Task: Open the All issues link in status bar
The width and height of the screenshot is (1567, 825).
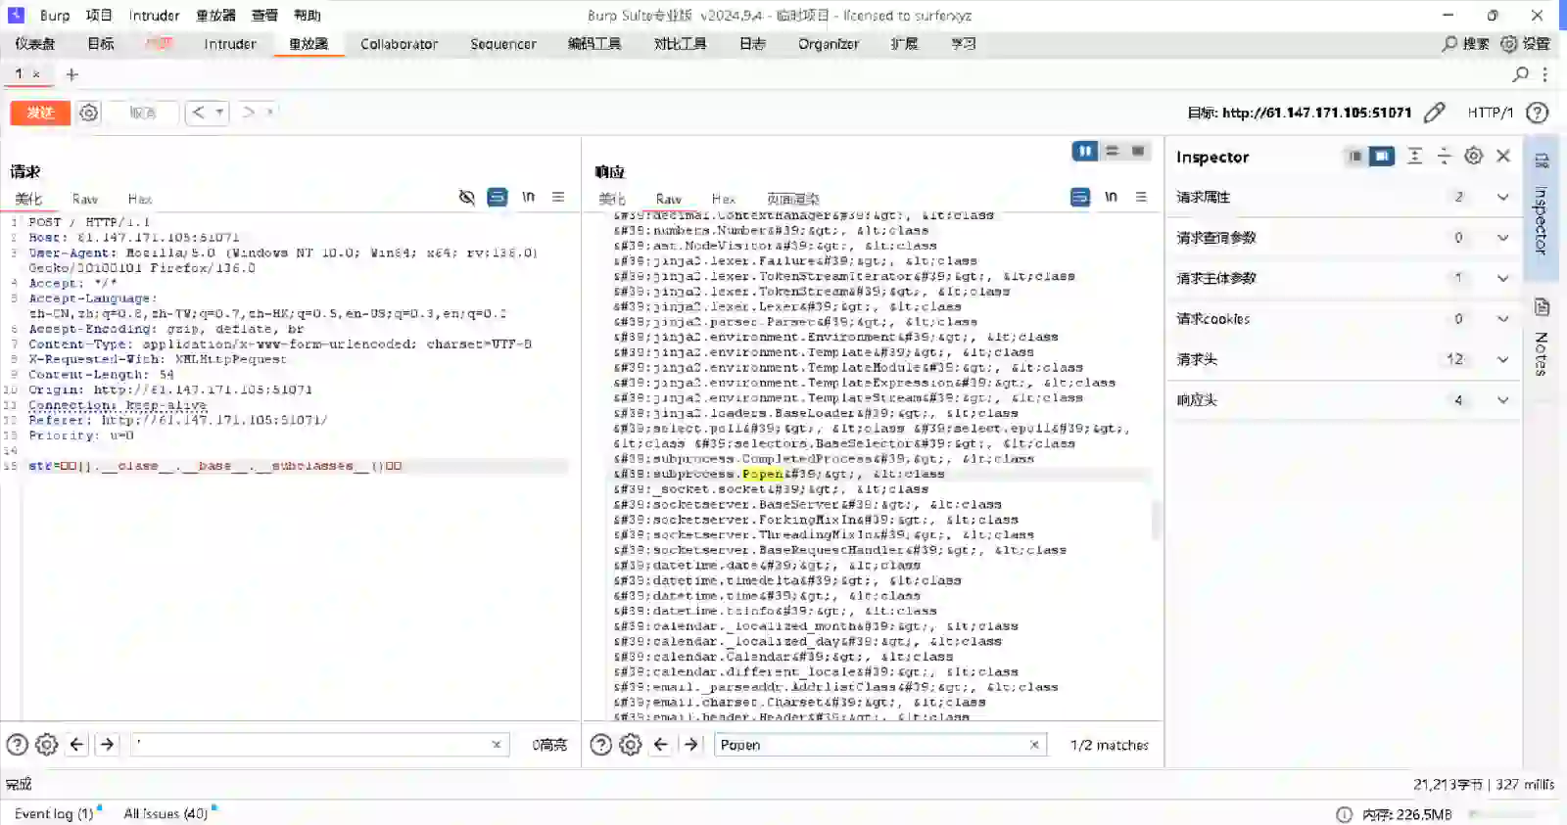Action: coord(166,813)
